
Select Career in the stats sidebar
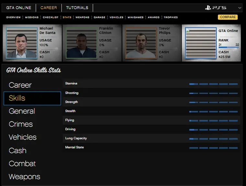pyautogui.click(x=20, y=85)
